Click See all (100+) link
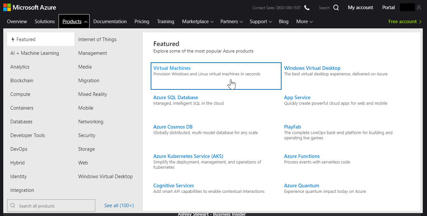 pyautogui.click(x=119, y=206)
